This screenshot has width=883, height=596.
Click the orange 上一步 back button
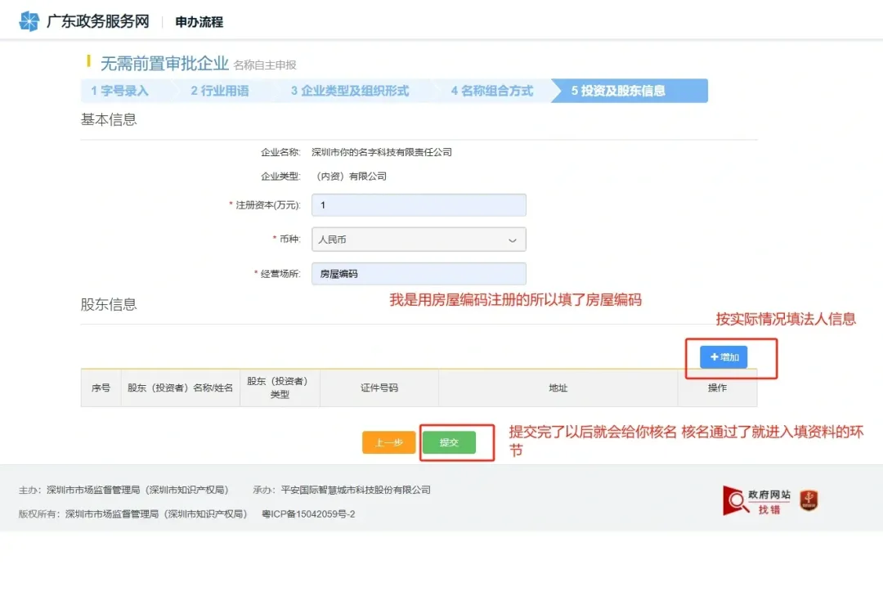coord(388,441)
